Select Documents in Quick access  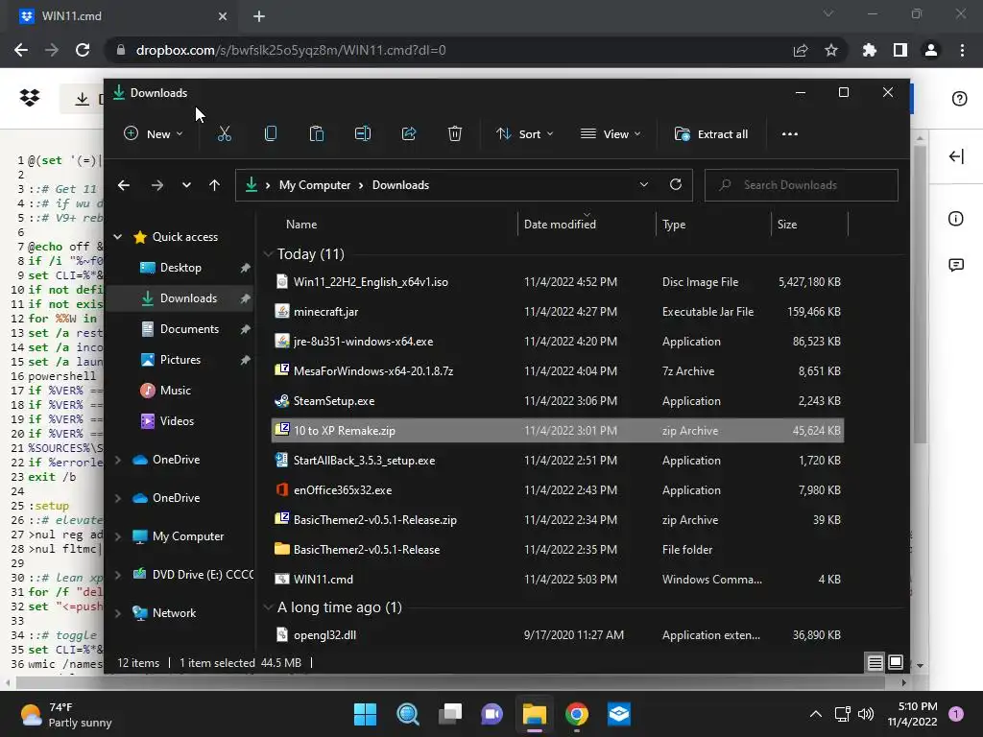pyautogui.click(x=189, y=329)
